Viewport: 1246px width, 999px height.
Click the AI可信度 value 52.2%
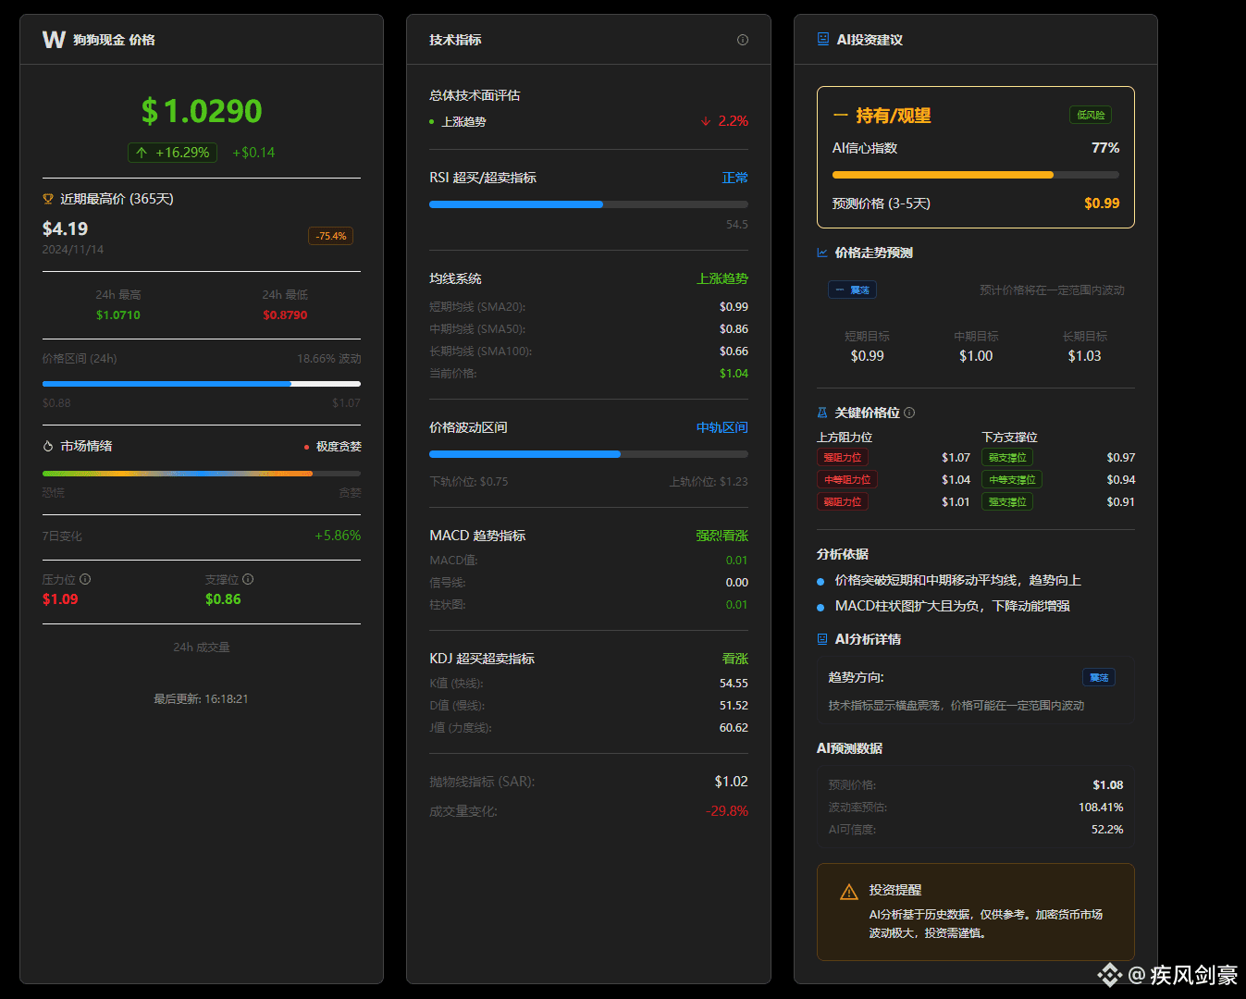[1107, 830]
